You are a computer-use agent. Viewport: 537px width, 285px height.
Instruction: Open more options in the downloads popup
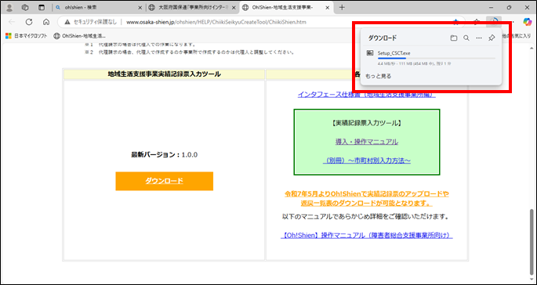point(479,38)
